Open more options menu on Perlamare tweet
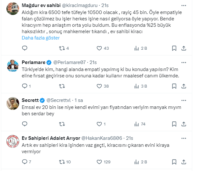 pyautogui.click(x=184, y=62)
